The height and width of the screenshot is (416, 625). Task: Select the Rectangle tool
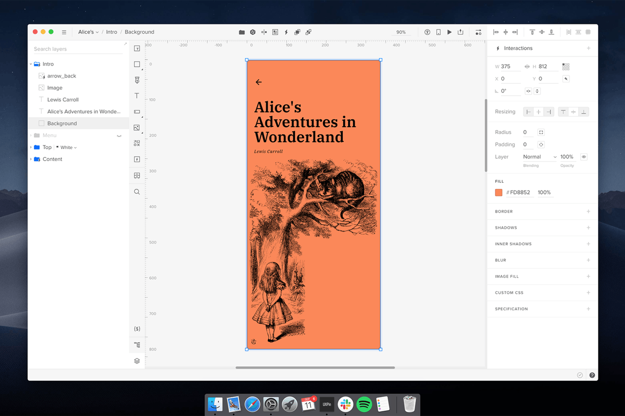(137, 64)
